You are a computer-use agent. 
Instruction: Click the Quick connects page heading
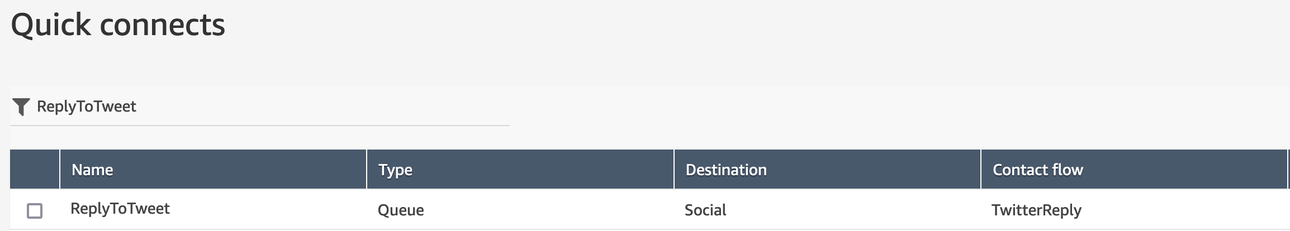[118, 25]
